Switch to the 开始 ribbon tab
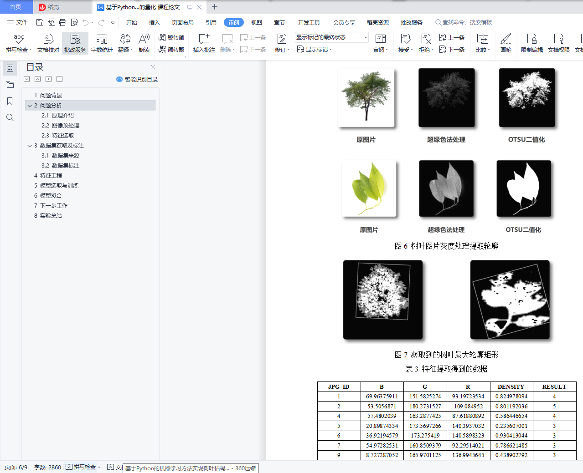583x473 pixels. click(132, 22)
